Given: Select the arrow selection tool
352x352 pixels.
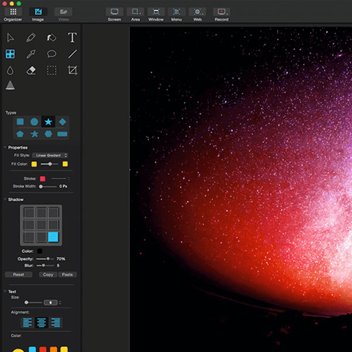Looking at the screenshot, I should pyautogui.click(x=11, y=38).
